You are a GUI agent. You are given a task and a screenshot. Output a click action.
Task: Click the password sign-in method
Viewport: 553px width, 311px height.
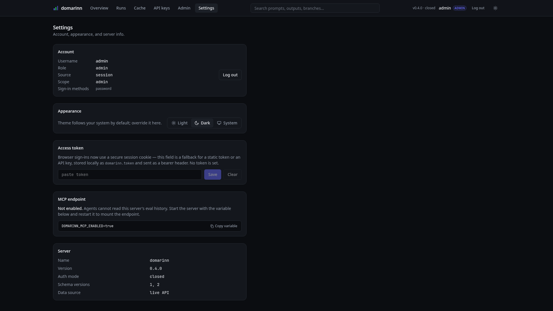tap(103, 89)
